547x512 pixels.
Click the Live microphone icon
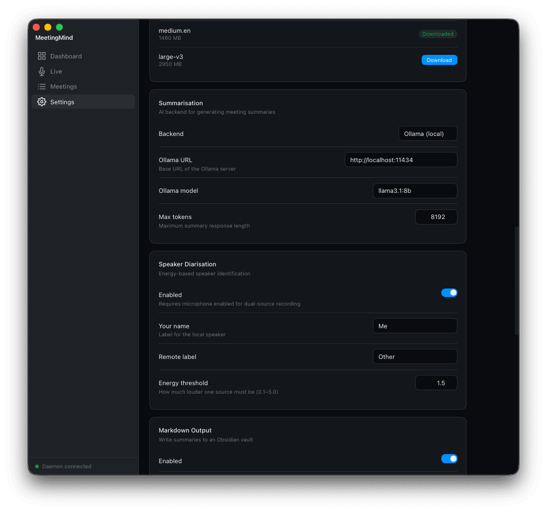pos(41,71)
